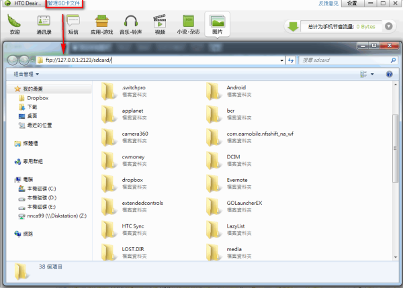Screen dimensions: 403x288
Task: Click the Explorer back navigation button
Action: [12, 60]
